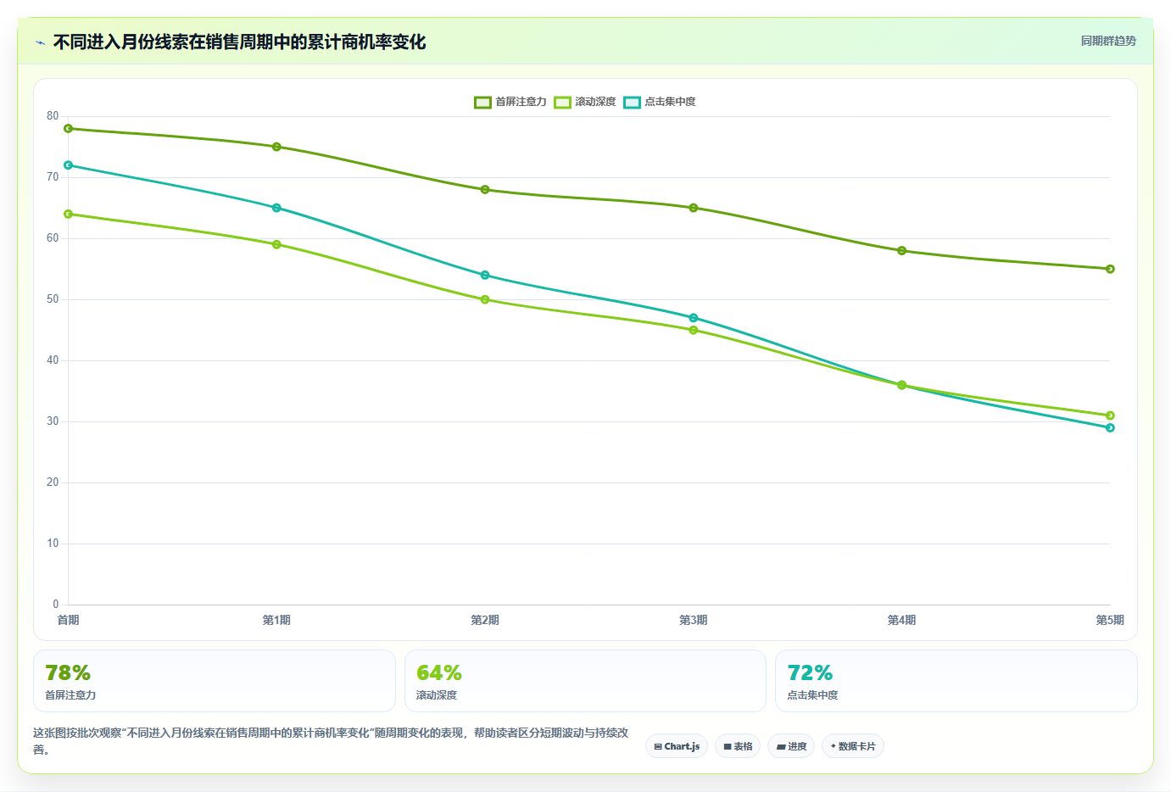Click the 点击集中度 data point at 第5期
Screen dimensions: 1171x792
(x=1110, y=428)
